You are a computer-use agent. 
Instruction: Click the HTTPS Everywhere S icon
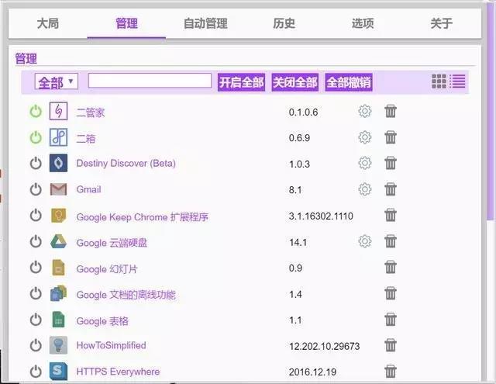point(59,372)
